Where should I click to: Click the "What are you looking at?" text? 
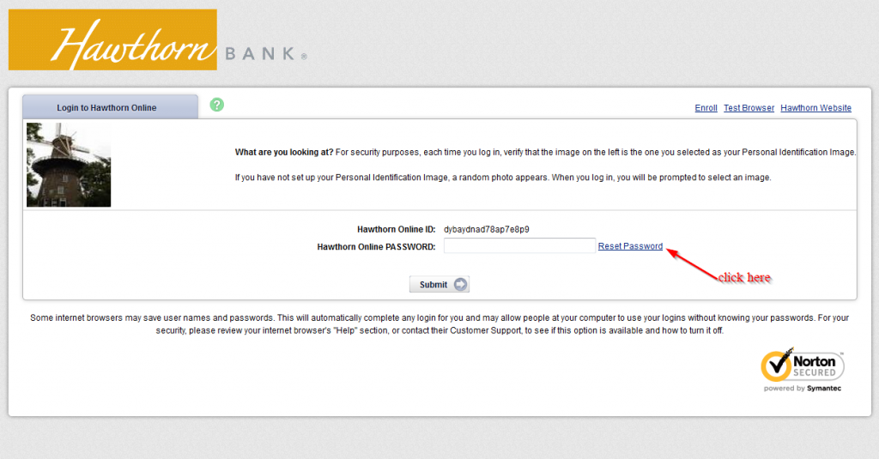(x=283, y=152)
